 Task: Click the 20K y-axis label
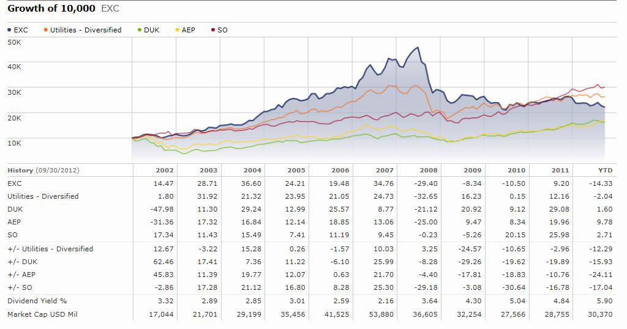tap(15, 118)
